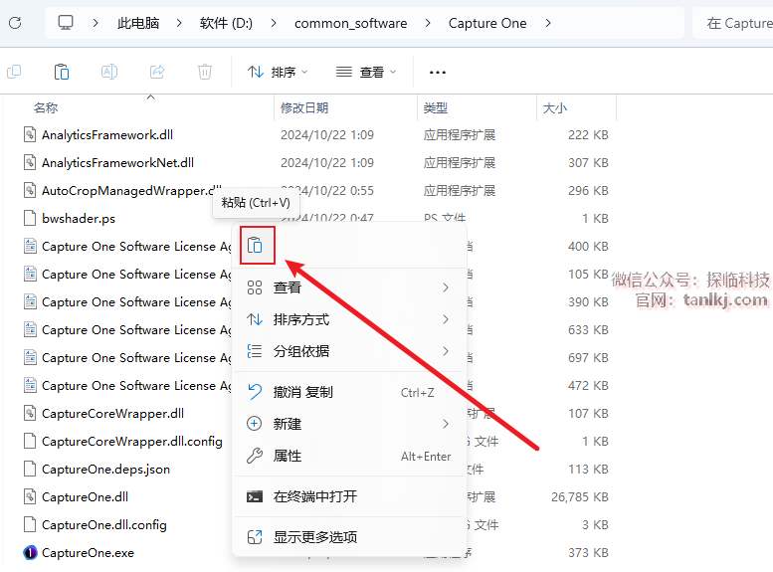Image resolution: width=773 pixels, height=572 pixels.
Task: Click the computer icon in breadcrumb
Action: pyautogui.click(x=66, y=23)
